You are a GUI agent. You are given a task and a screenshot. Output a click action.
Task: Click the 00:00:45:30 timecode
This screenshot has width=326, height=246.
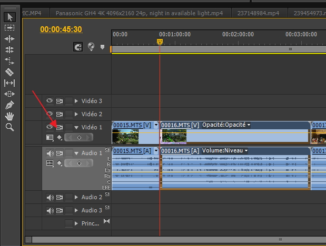tap(61, 29)
